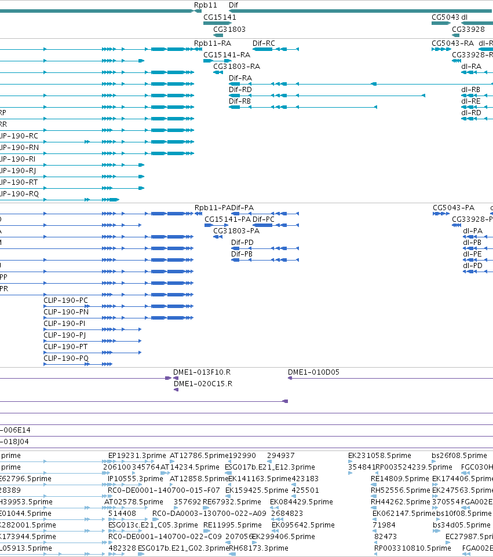Select the CLIP-190-PC protein label
Screen dimensions: 493x557
point(66,300)
